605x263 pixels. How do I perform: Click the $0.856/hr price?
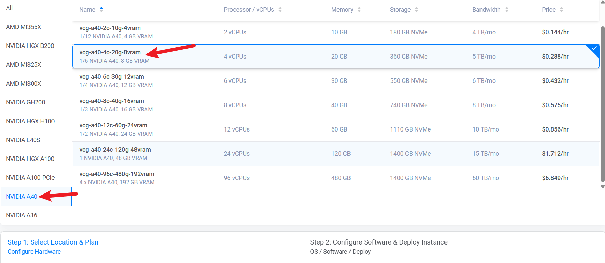tap(555, 129)
